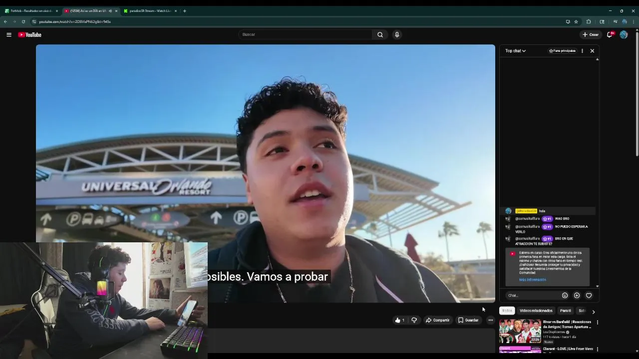Image resolution: width=639 pixels, height=359 pixels.
Task: Open the Clarent LOVE video options menu
Action: (x=597, y=349)
